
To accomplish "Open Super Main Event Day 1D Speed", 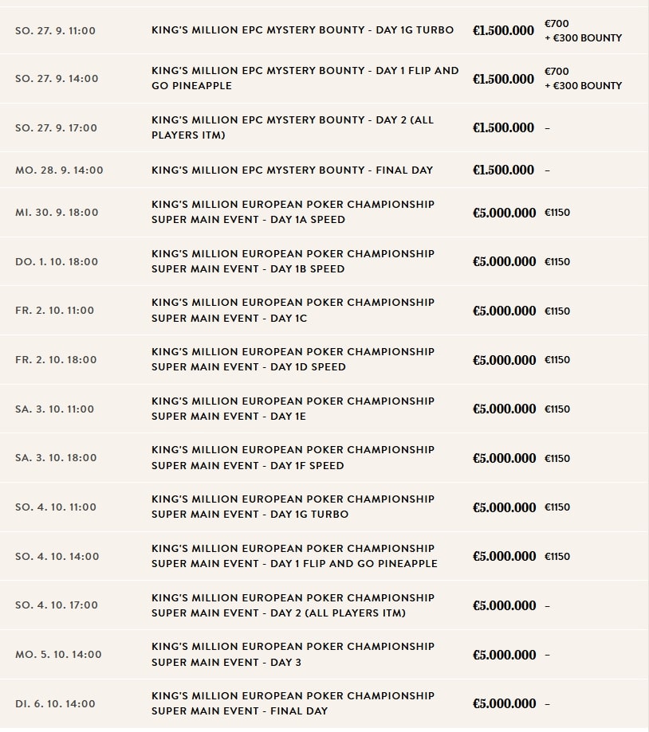I will pos(293,359).
